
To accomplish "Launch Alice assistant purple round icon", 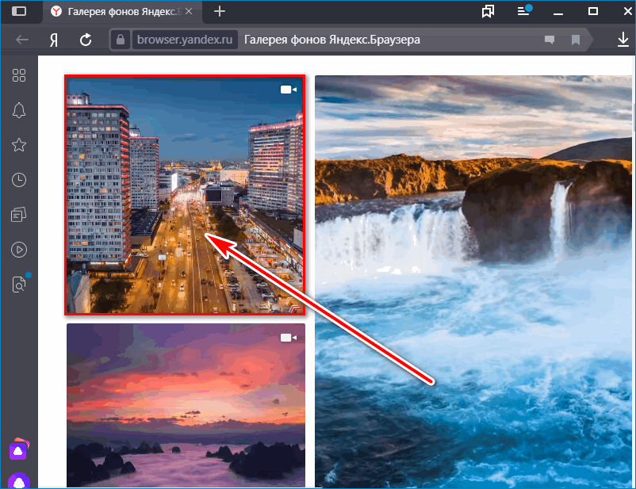I will point(18,479).
